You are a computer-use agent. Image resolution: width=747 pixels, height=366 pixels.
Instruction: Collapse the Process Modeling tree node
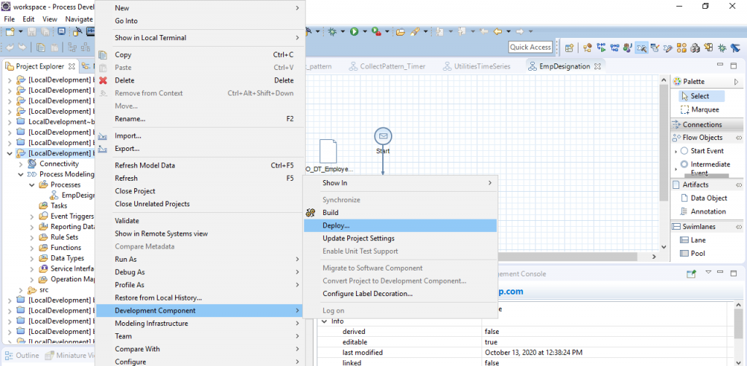tap(20, 174)
